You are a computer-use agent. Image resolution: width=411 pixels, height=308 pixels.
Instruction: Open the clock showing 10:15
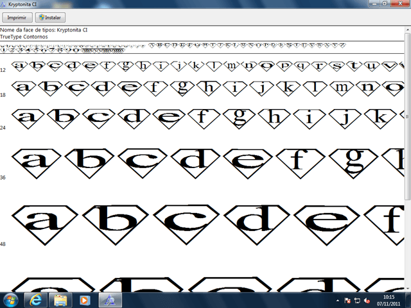coord(389,300)
